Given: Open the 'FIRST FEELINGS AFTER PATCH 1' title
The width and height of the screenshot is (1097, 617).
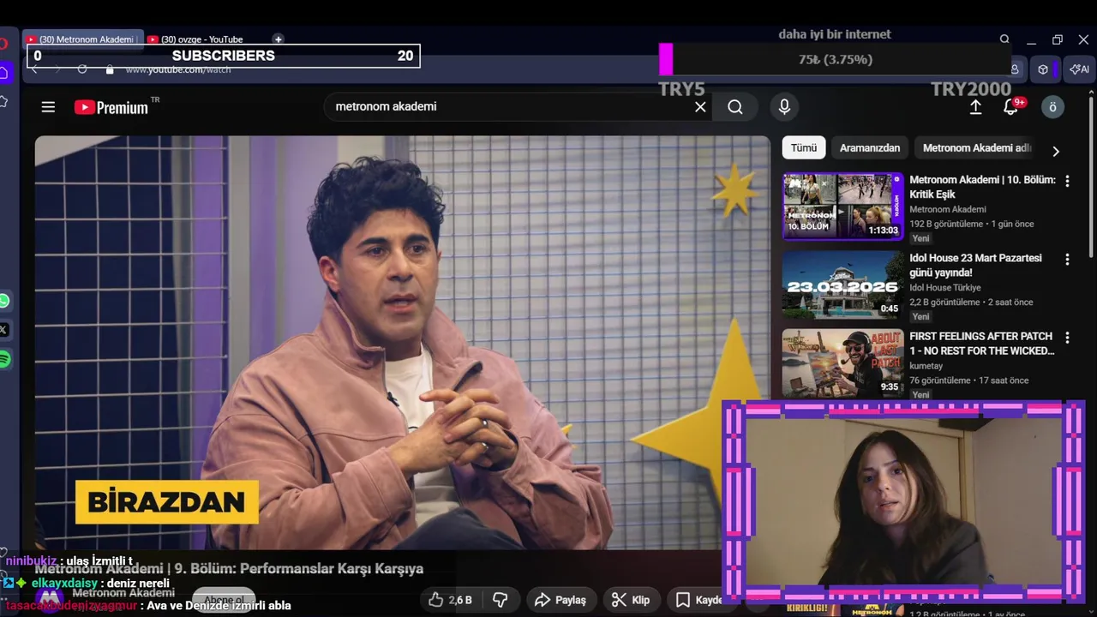Looking at the screenshot, I should 982,344.
